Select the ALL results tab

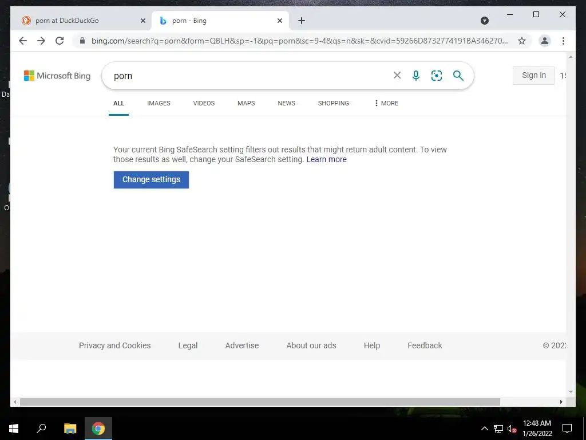click(x=118, y=103)
